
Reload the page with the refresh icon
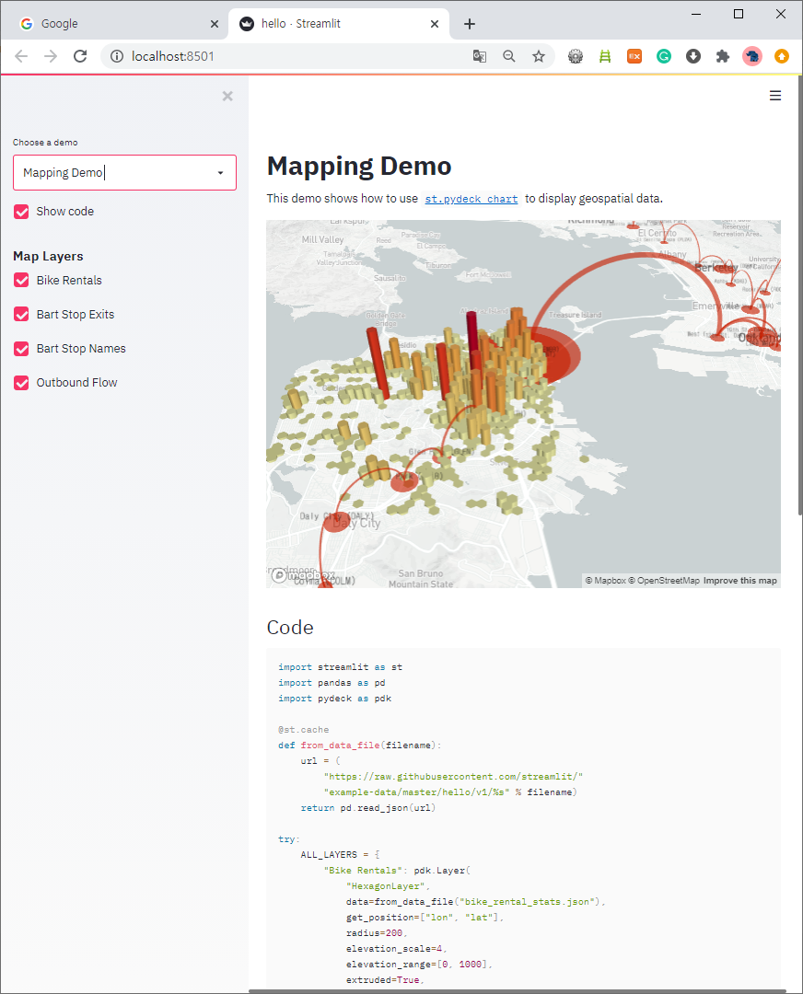[x=80, y=56]
